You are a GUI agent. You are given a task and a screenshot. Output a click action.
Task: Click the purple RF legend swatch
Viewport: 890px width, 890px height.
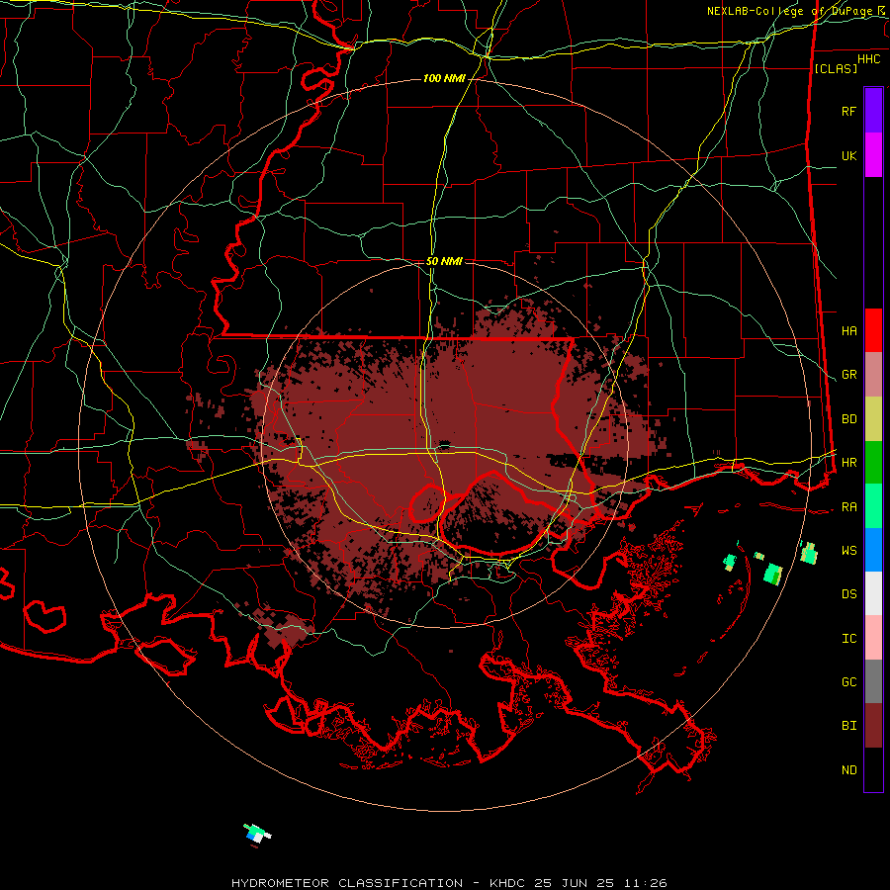tap(873, 111)
